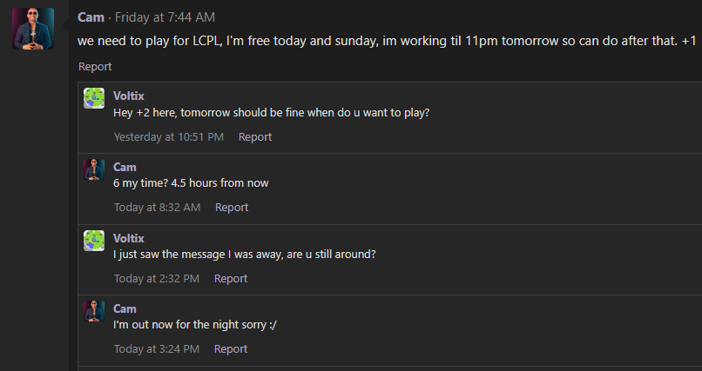Viewport: 702px width, 371px height.
Task: Click the "Today at 2:32 PM" timestamp
Action: [x=157, y=278]
